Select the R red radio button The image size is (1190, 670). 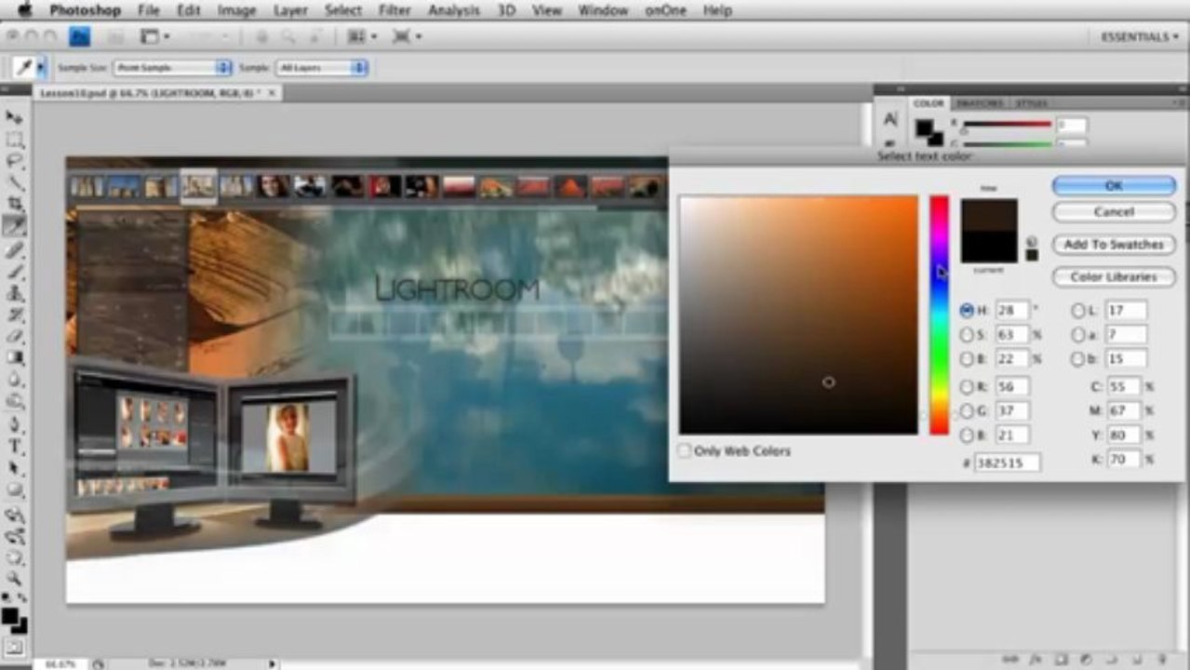(967, 386)
